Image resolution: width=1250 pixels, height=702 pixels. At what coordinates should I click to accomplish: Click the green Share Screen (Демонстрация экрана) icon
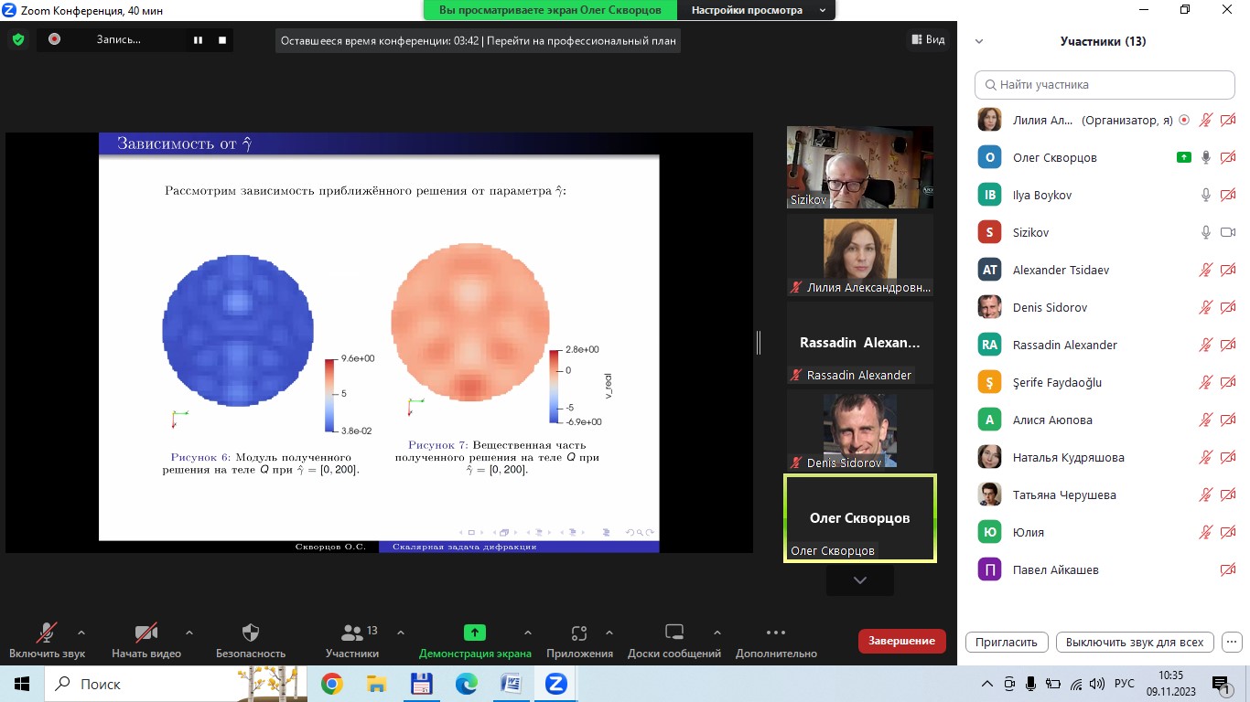click(474, 633)
